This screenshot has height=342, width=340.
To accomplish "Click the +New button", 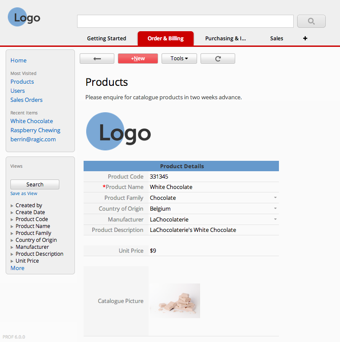I will point(138,59).
